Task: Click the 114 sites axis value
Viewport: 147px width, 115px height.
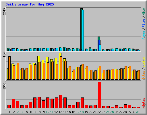Action: pyautogui.click(x=4, y=55)
